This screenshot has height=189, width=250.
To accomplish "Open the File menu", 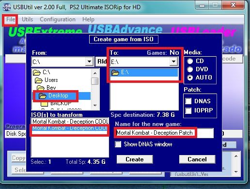I will coord(11,19).
